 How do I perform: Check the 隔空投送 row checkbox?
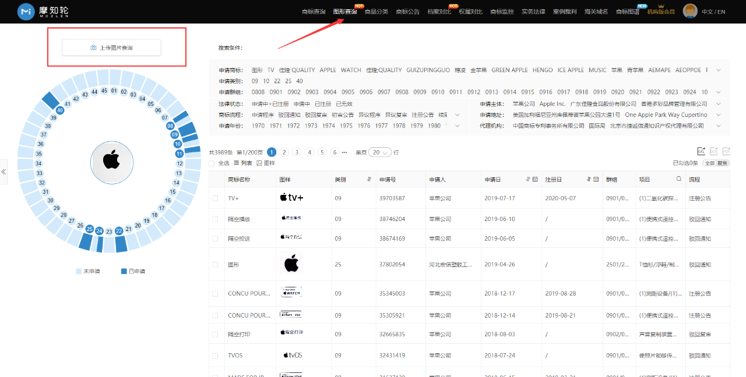click(x=215, y=239)
